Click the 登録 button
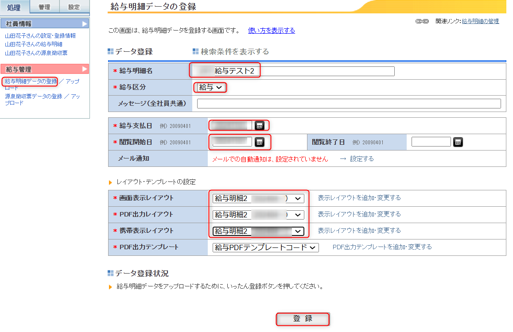Screen dimensions: 513x332 click(303, 319)
